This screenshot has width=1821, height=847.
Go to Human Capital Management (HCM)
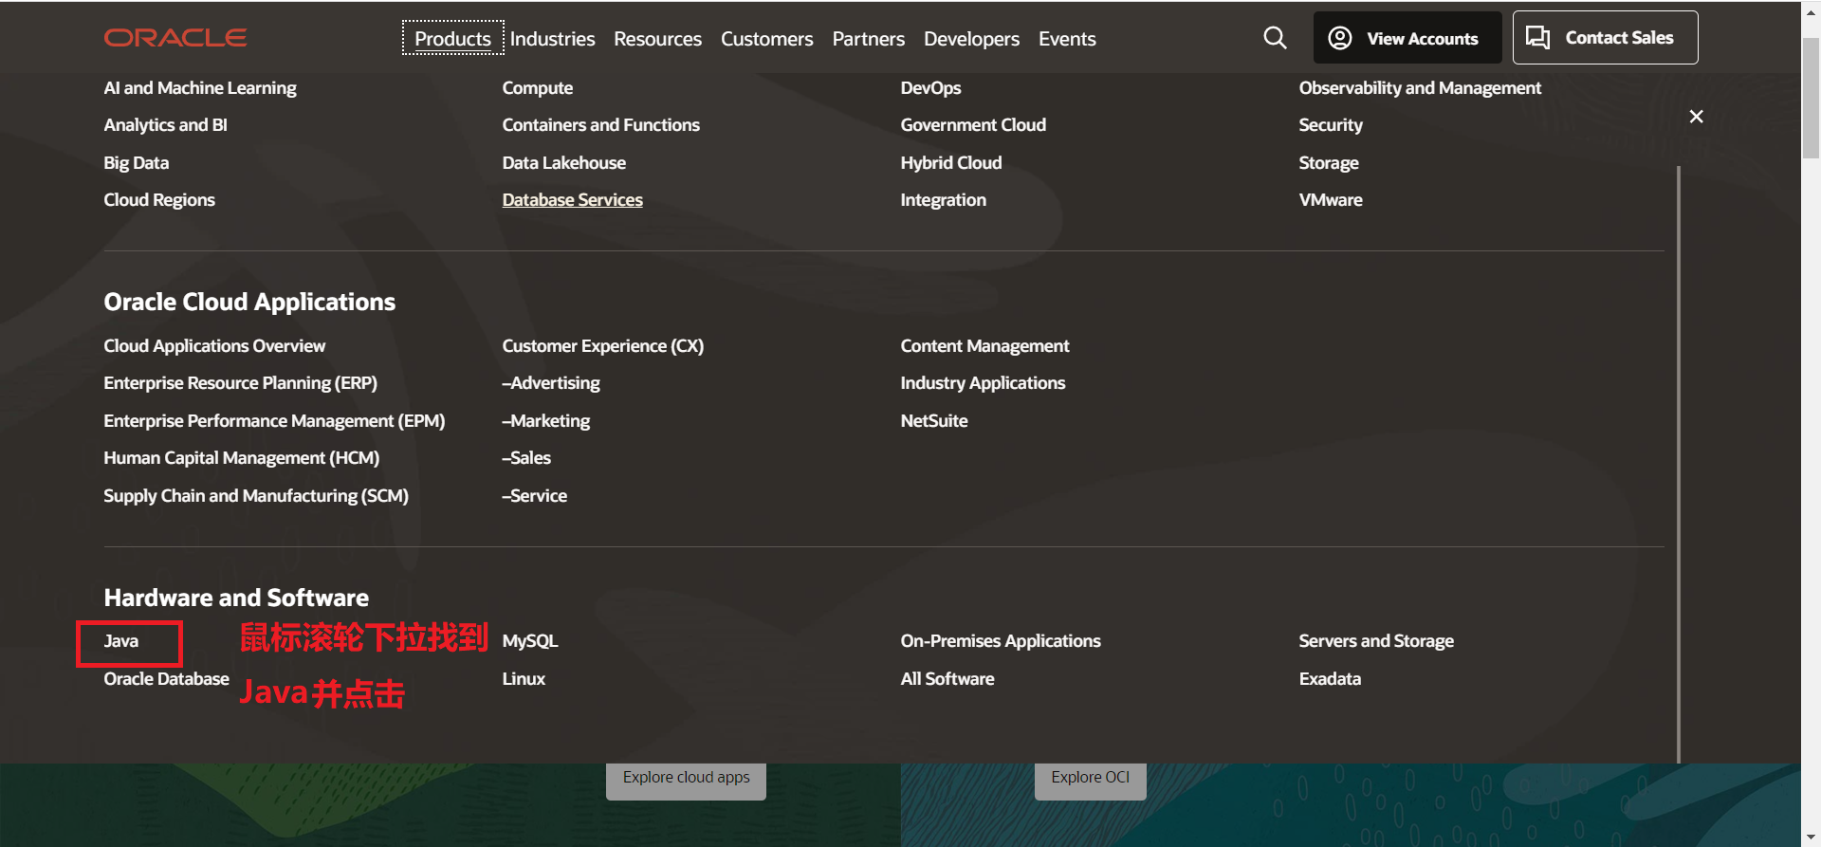tap(241, 458)
